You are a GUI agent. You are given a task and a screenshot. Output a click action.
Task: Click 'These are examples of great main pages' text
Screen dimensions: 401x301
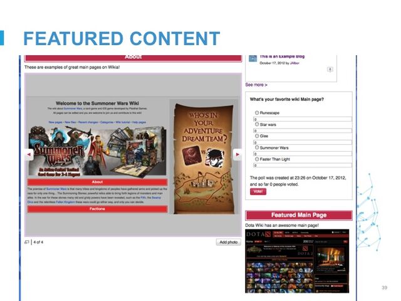[72, 67]
